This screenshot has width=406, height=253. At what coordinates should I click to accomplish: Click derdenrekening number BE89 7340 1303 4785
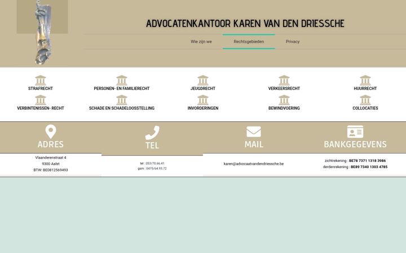point(369,167)
